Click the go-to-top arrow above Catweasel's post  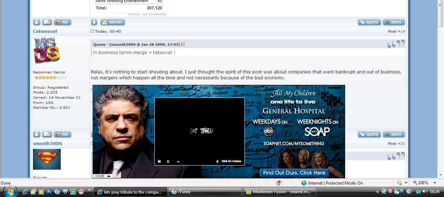click(x=94, y=22)
